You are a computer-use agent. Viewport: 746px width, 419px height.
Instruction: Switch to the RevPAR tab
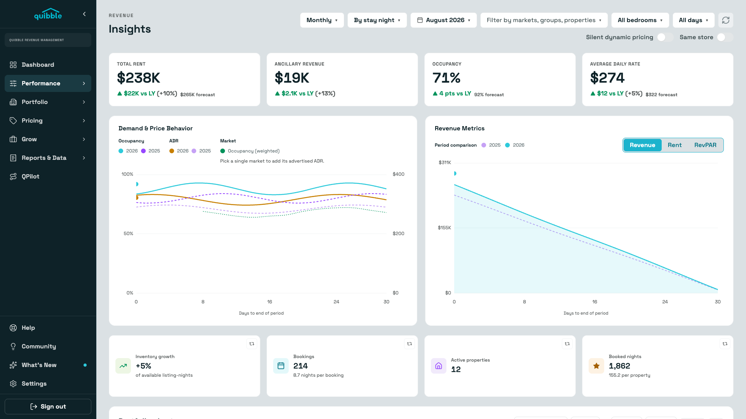pyautogui.click(x=705, y=145)
